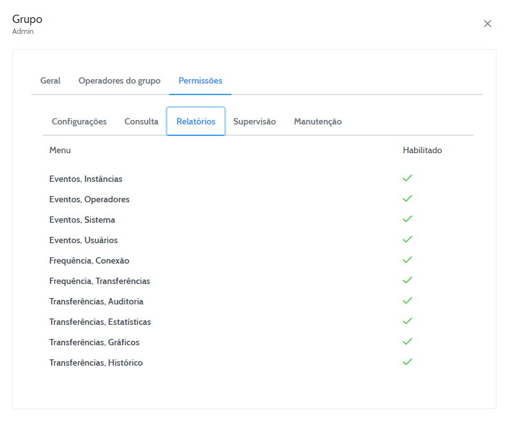
Task: Select the 'Transferências, Gráficos' row label
Action: 95,342
